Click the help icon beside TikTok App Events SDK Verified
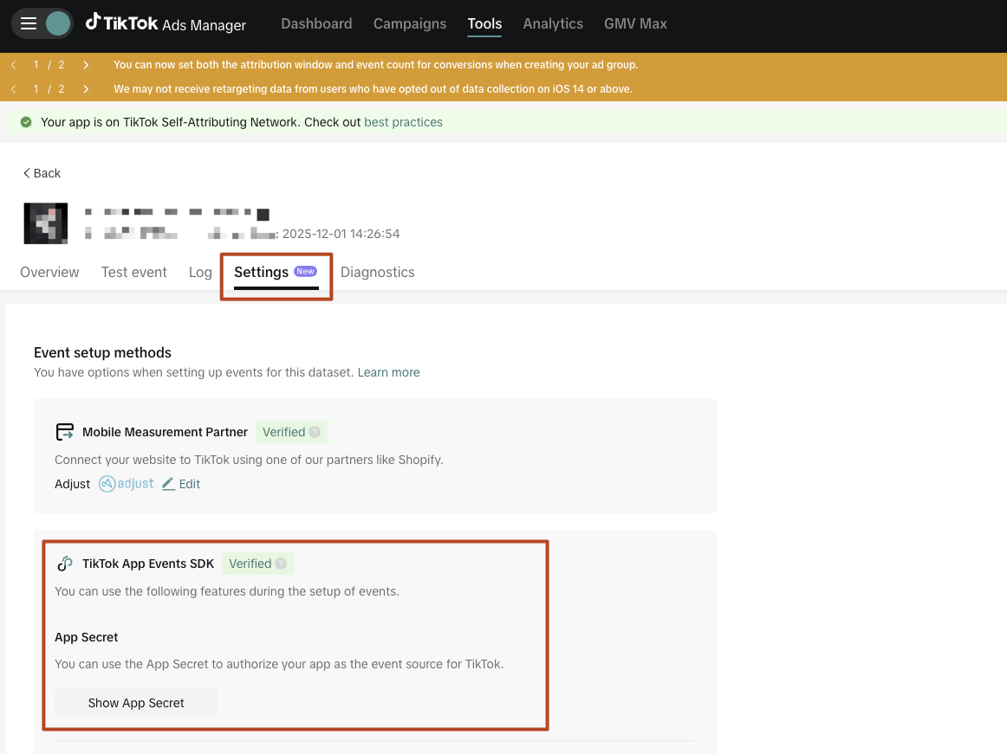Screen dimensions: 1007x754 [281, 564]
